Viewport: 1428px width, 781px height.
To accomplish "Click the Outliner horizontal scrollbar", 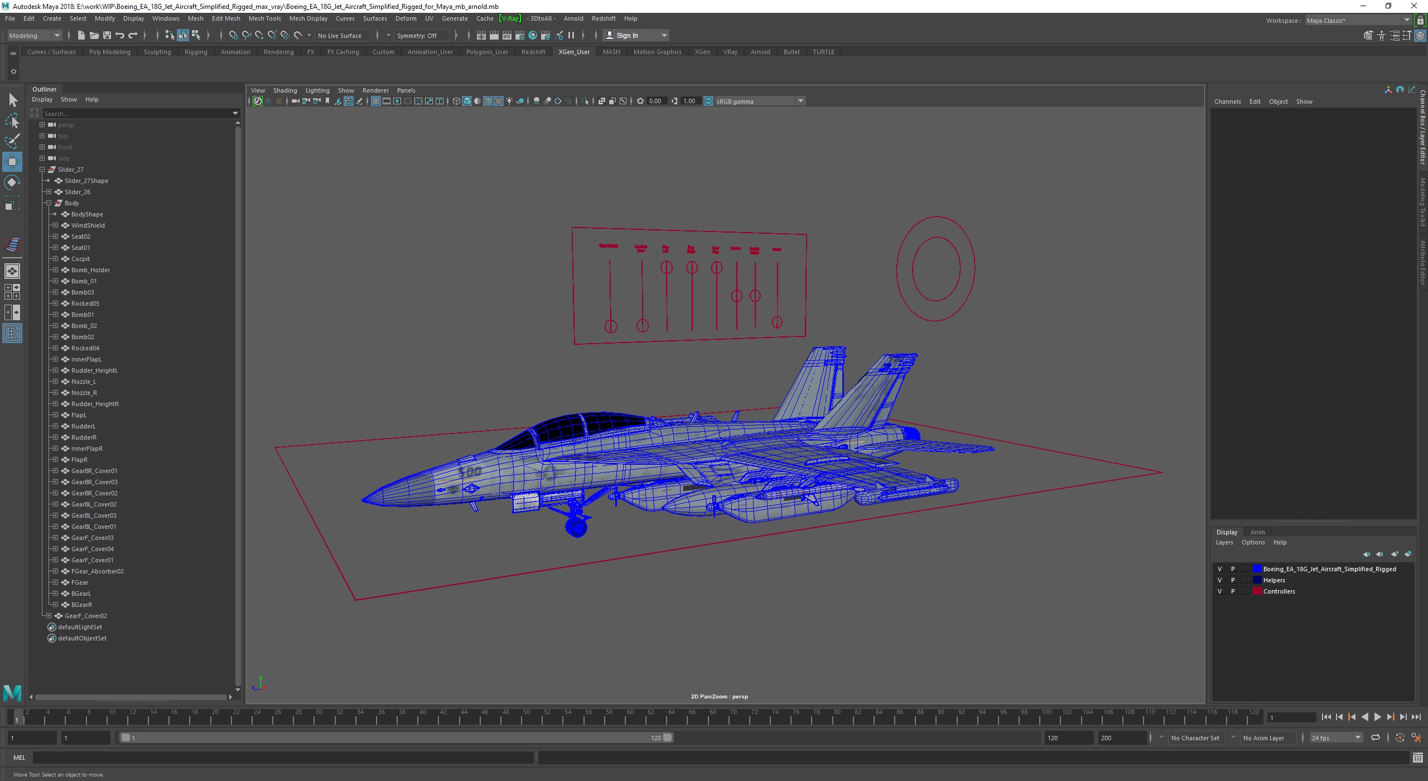I will click(x=131, y=697).
